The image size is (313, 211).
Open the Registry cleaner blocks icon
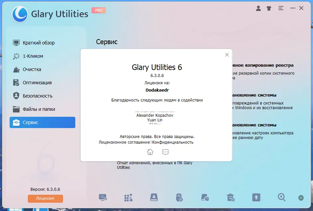(128, 197)
